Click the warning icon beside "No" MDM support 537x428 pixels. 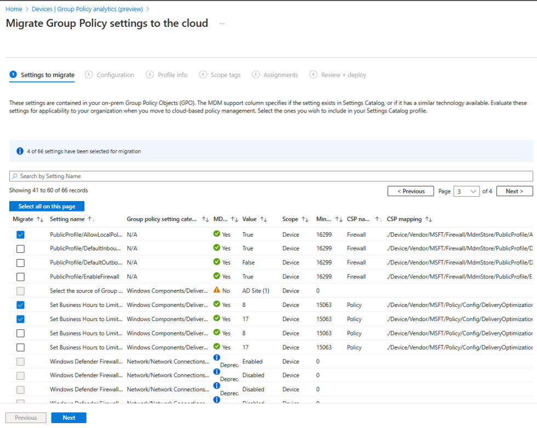(x=216, y=290)
